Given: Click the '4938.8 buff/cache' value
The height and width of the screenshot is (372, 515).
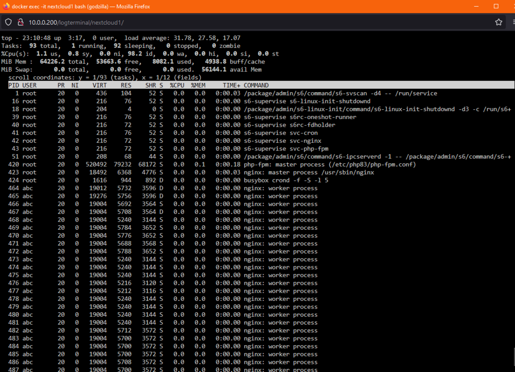Looking at the screenshot, I should pyautogui.click(x=235, y=61).
